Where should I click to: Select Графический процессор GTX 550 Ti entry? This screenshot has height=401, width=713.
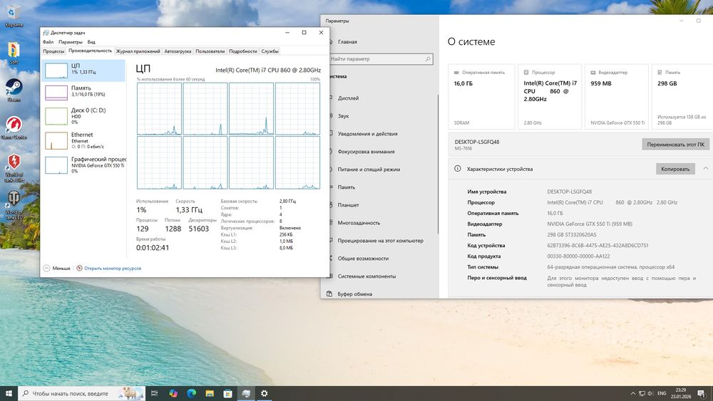pos(83,165)
